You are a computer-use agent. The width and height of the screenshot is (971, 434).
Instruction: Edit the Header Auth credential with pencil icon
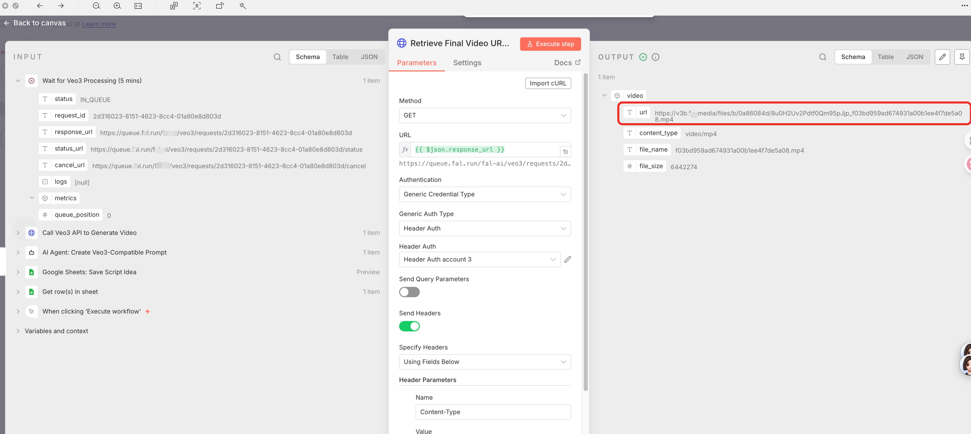tap(567, 259)
